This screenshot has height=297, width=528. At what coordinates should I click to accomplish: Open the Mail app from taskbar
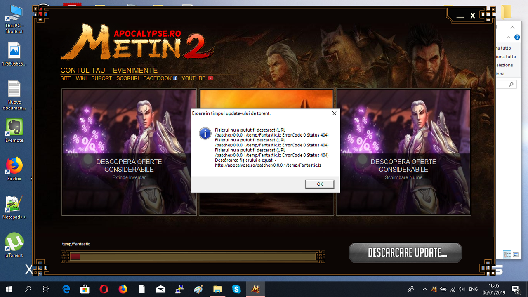click(161, 289)
